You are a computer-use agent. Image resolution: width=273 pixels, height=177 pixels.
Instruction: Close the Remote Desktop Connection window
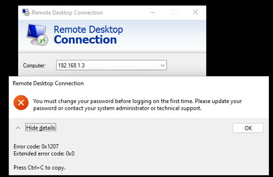click(195, 12)
